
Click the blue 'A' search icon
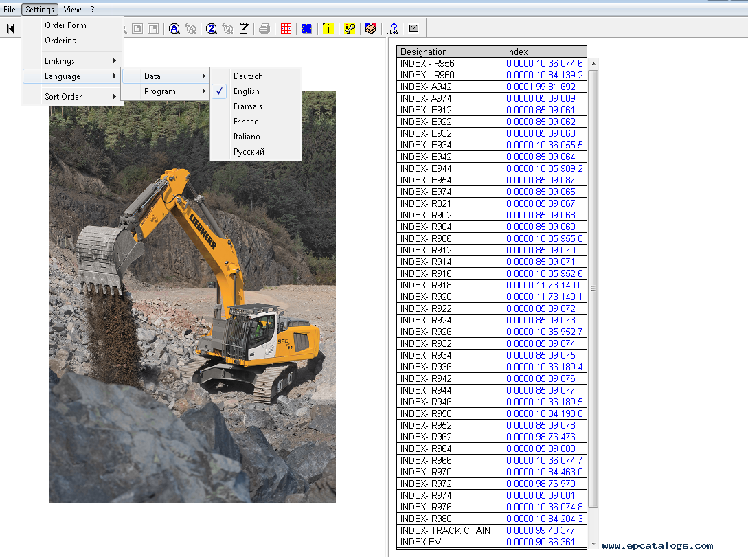coord(174,29)
